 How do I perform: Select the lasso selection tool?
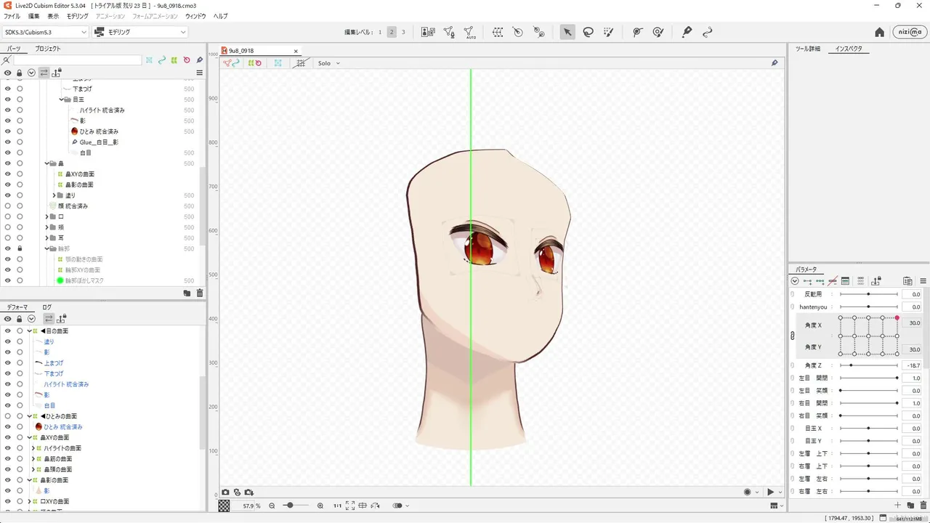coord(589,32)
